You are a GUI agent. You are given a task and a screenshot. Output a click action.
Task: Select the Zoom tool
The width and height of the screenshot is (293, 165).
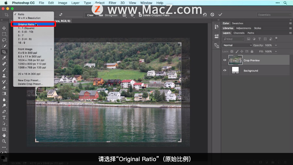(x=4, y=141)
